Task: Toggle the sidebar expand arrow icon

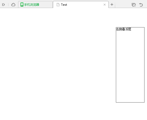Action: tap(4, 4)
